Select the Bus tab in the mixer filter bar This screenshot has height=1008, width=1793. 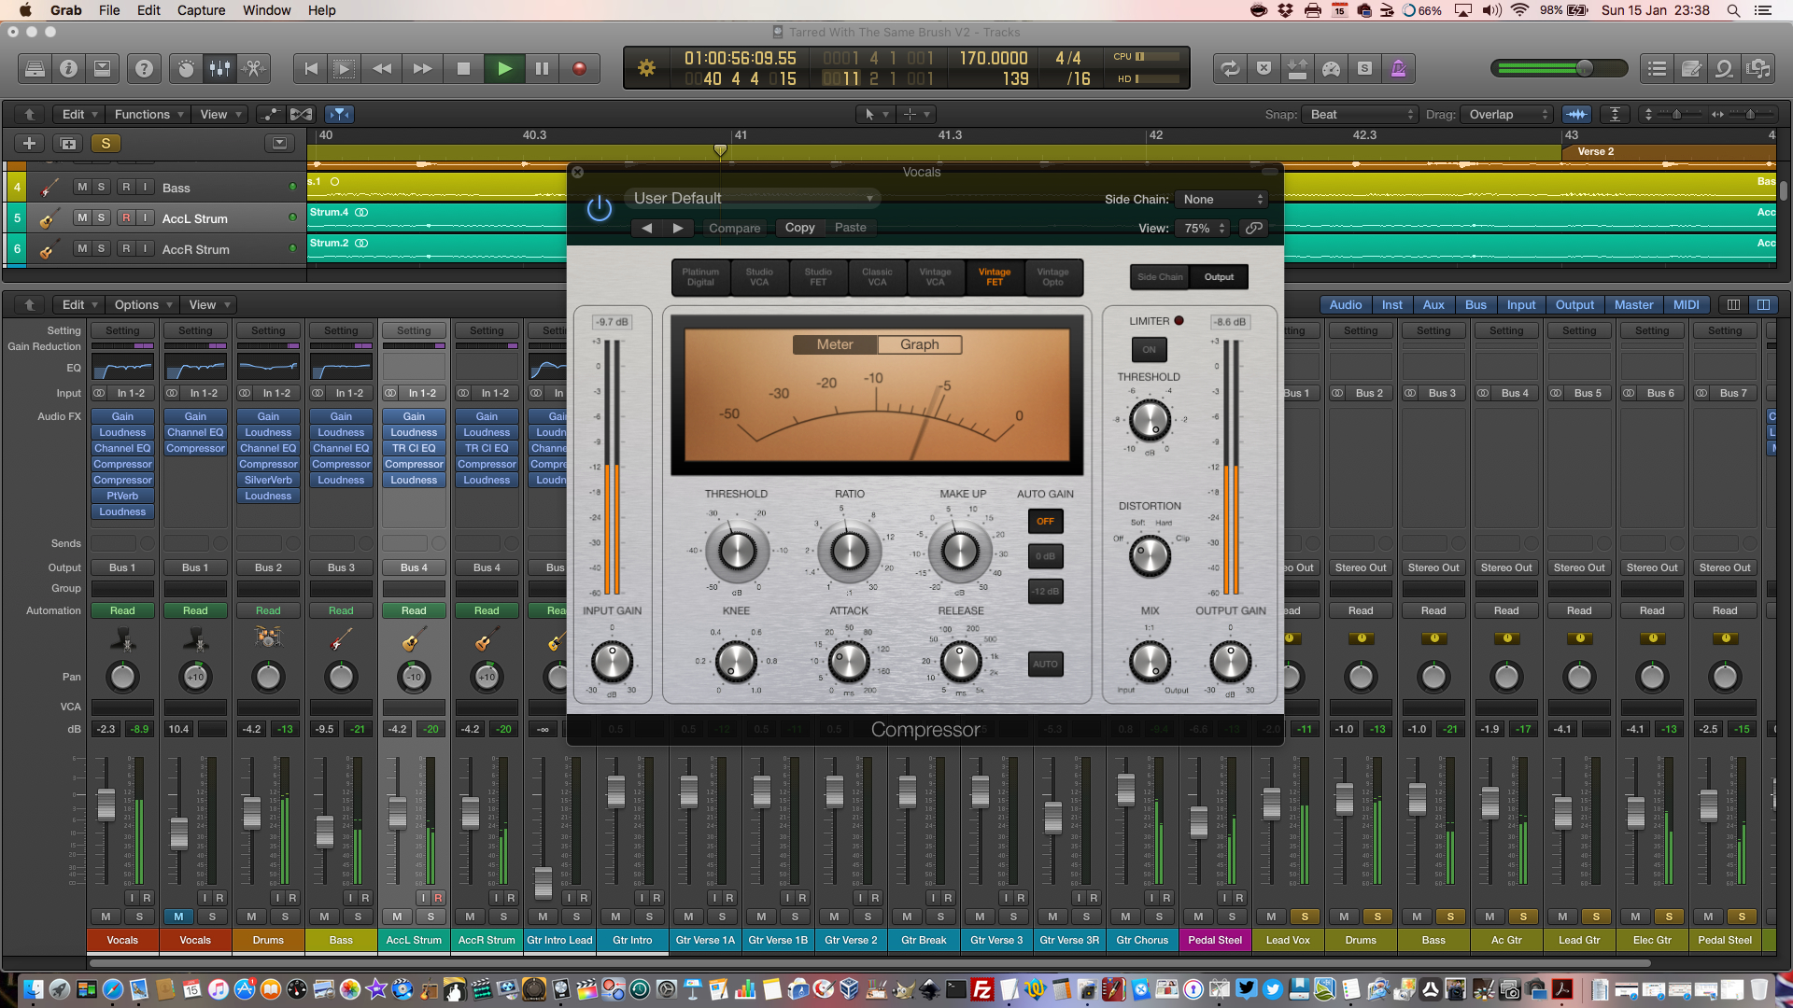(1475, 304)
